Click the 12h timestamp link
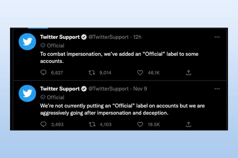 137,37
